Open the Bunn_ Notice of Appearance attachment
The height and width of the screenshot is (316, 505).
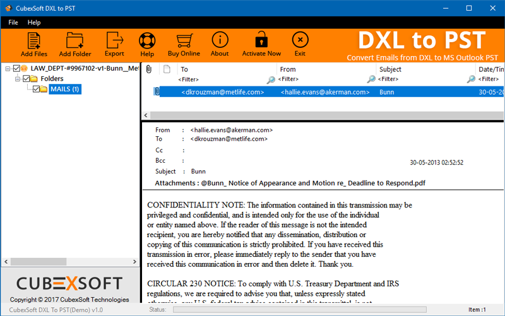[x=313, y=183]
